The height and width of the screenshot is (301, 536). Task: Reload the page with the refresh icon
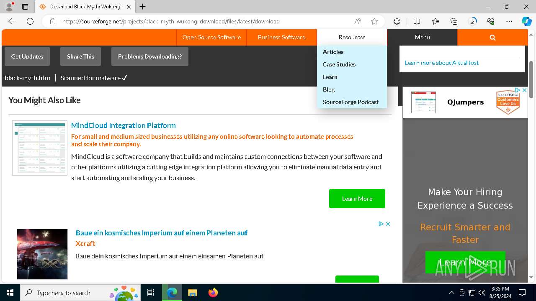pos(30,21)
